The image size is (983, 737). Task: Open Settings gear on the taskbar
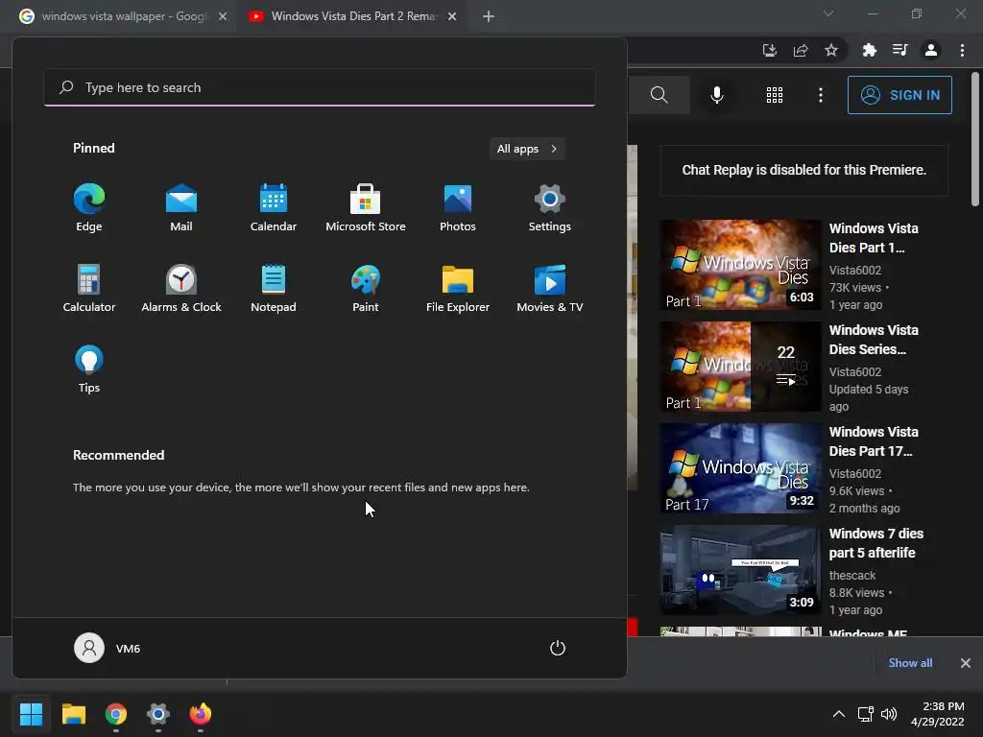click(x=158, y=714)
